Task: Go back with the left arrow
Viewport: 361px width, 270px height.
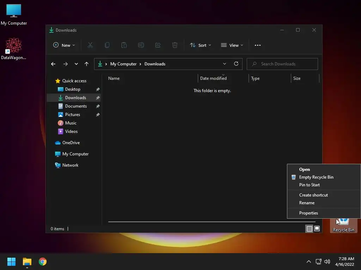Action: tap(53, 64)
